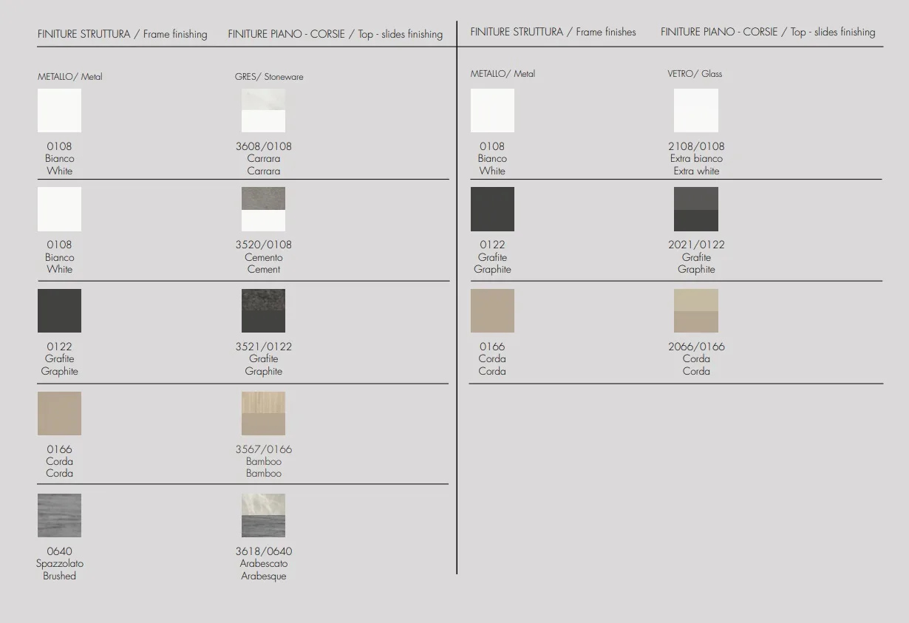Select the 3608/0108 Carrara stoneware swatch
This screenshot has width=909, height=623.
coord(263,110)
